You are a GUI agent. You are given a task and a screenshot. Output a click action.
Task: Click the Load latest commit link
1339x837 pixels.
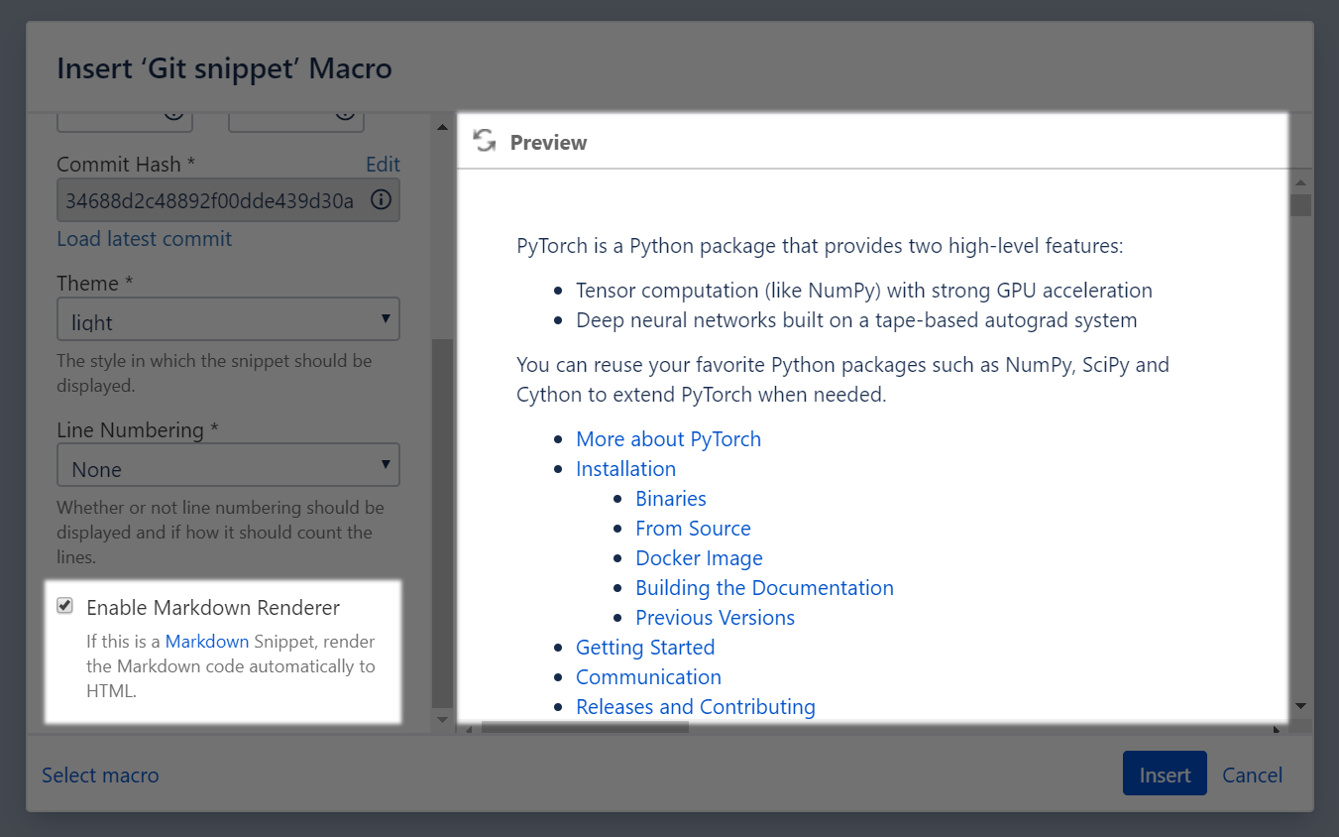tap(145, 239)
